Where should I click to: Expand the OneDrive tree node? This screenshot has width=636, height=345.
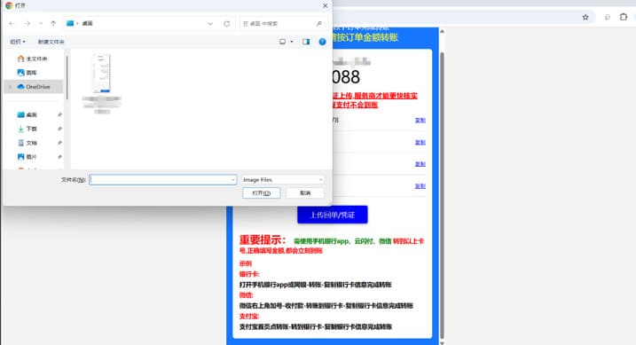click(10, 87)
